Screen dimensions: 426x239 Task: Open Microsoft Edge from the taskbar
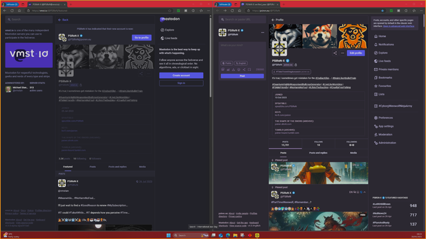pos(228,235)
